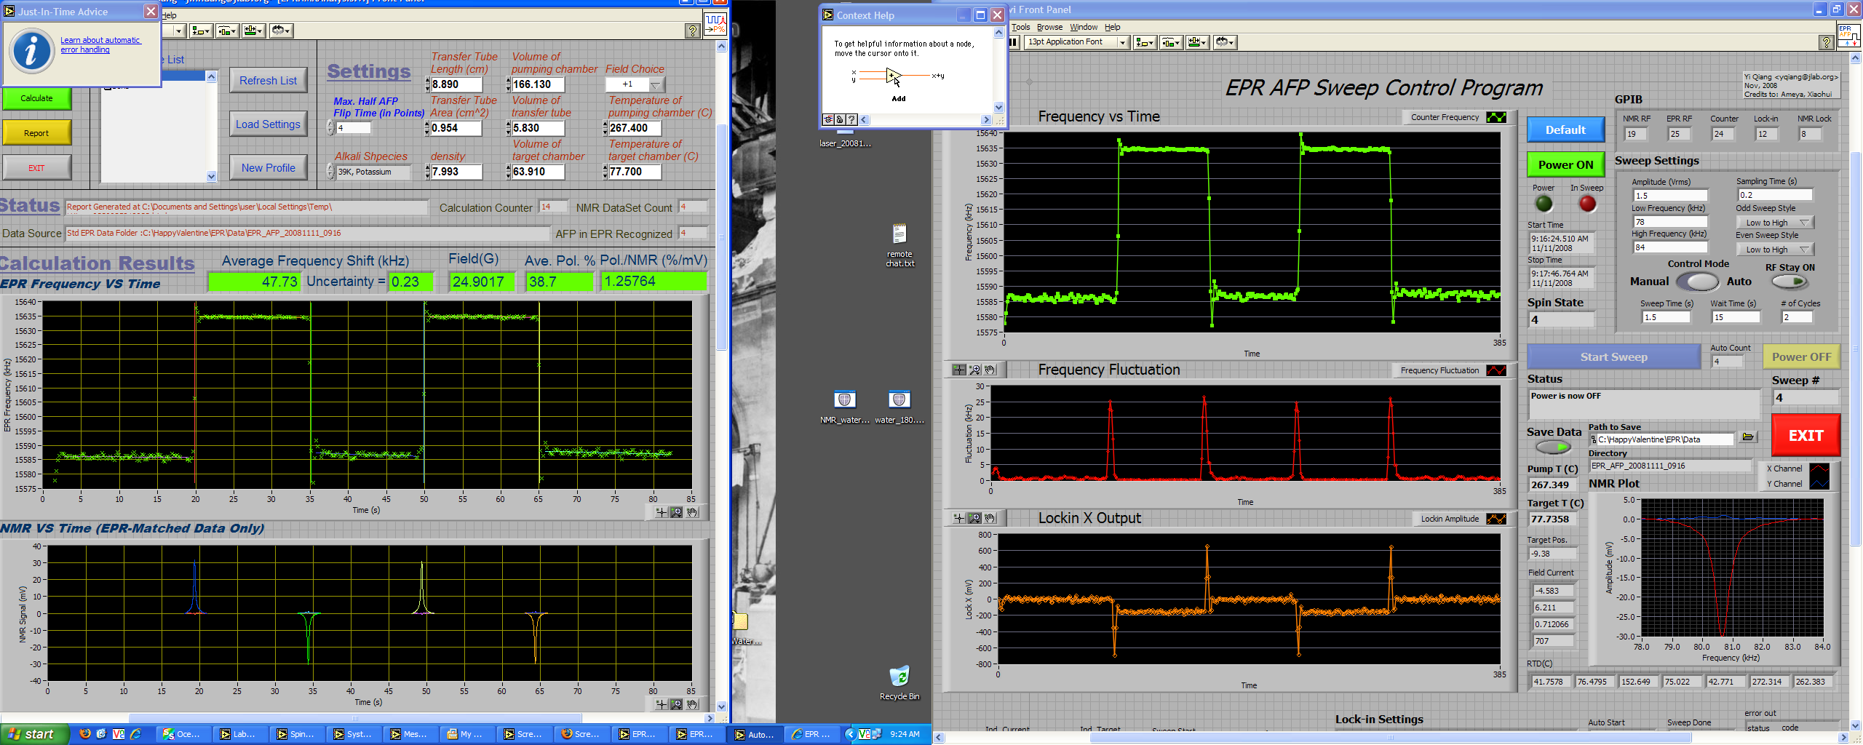The height and width of the screenshot is (745, 1863).
Task: Launch Internet Explorer from quick launch bar
Action: coord(135,734)
